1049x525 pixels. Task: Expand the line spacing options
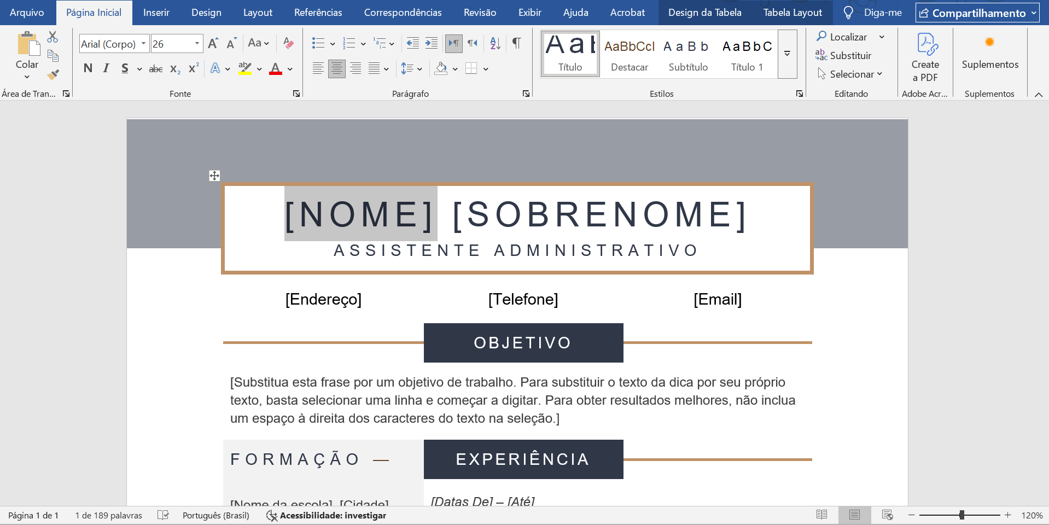[419, 68]
